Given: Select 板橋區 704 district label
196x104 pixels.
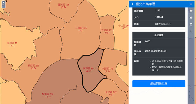Looking at the screenshot, I should [47, 95].
